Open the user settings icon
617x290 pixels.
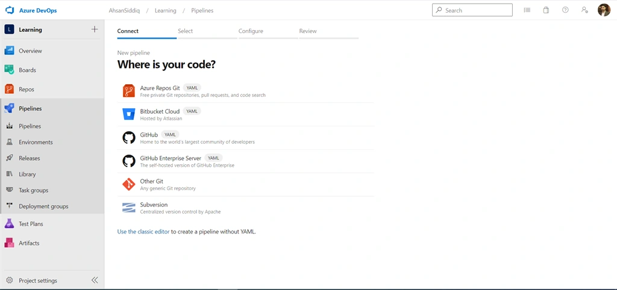pyautogui.click(x=584, y=10)
